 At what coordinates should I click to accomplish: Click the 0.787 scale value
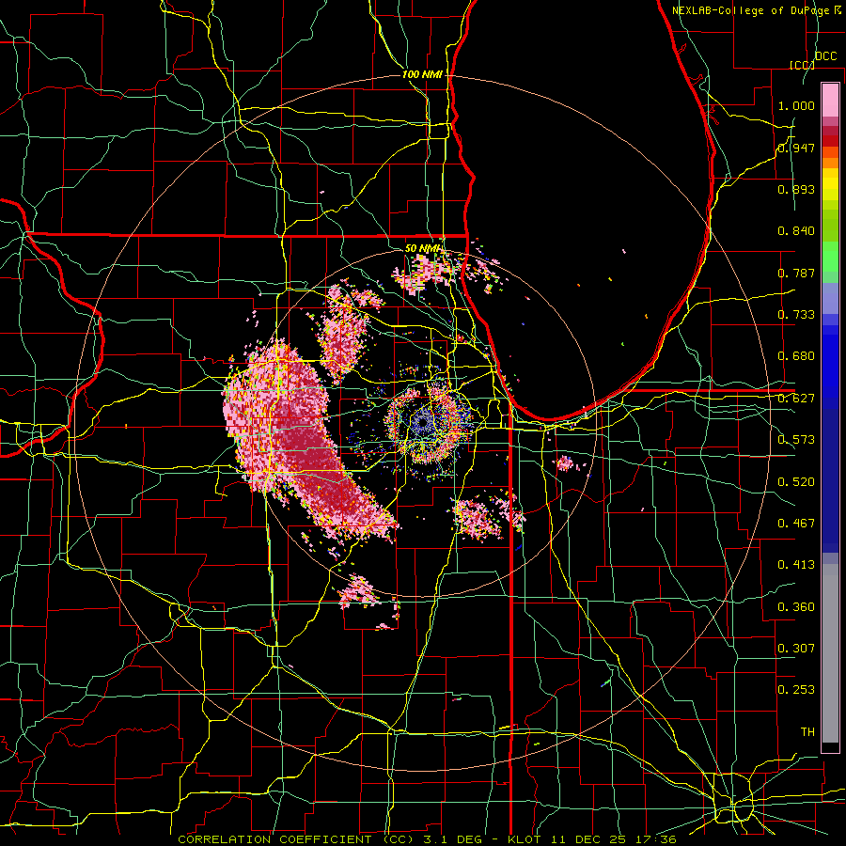coord(796,273)
